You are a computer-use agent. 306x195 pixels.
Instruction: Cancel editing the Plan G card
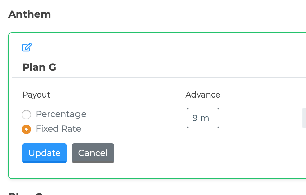(x=93, y=153)
